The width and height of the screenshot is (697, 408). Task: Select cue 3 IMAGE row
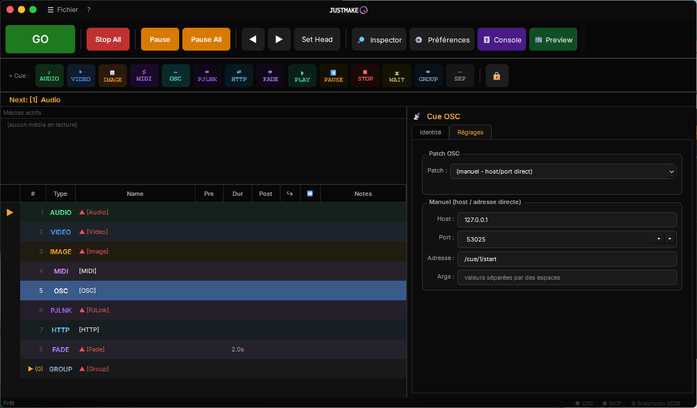coord(213,251)
